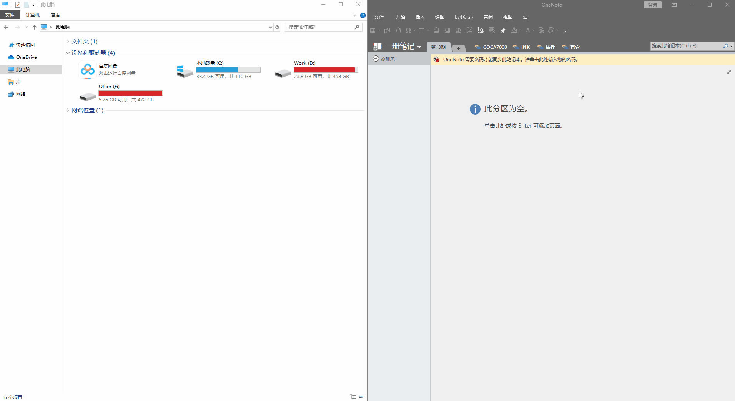This screenshot has height=401, width=735.
Task: Open the address bar dropdown arrow
Action: (270, 27)
